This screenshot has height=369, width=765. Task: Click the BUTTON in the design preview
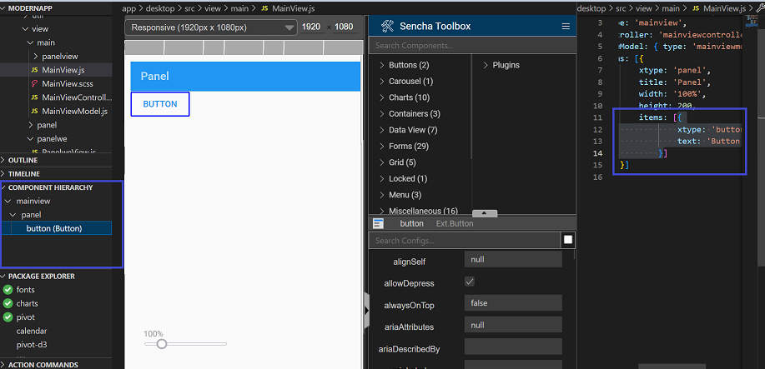(x=160, y=104)
